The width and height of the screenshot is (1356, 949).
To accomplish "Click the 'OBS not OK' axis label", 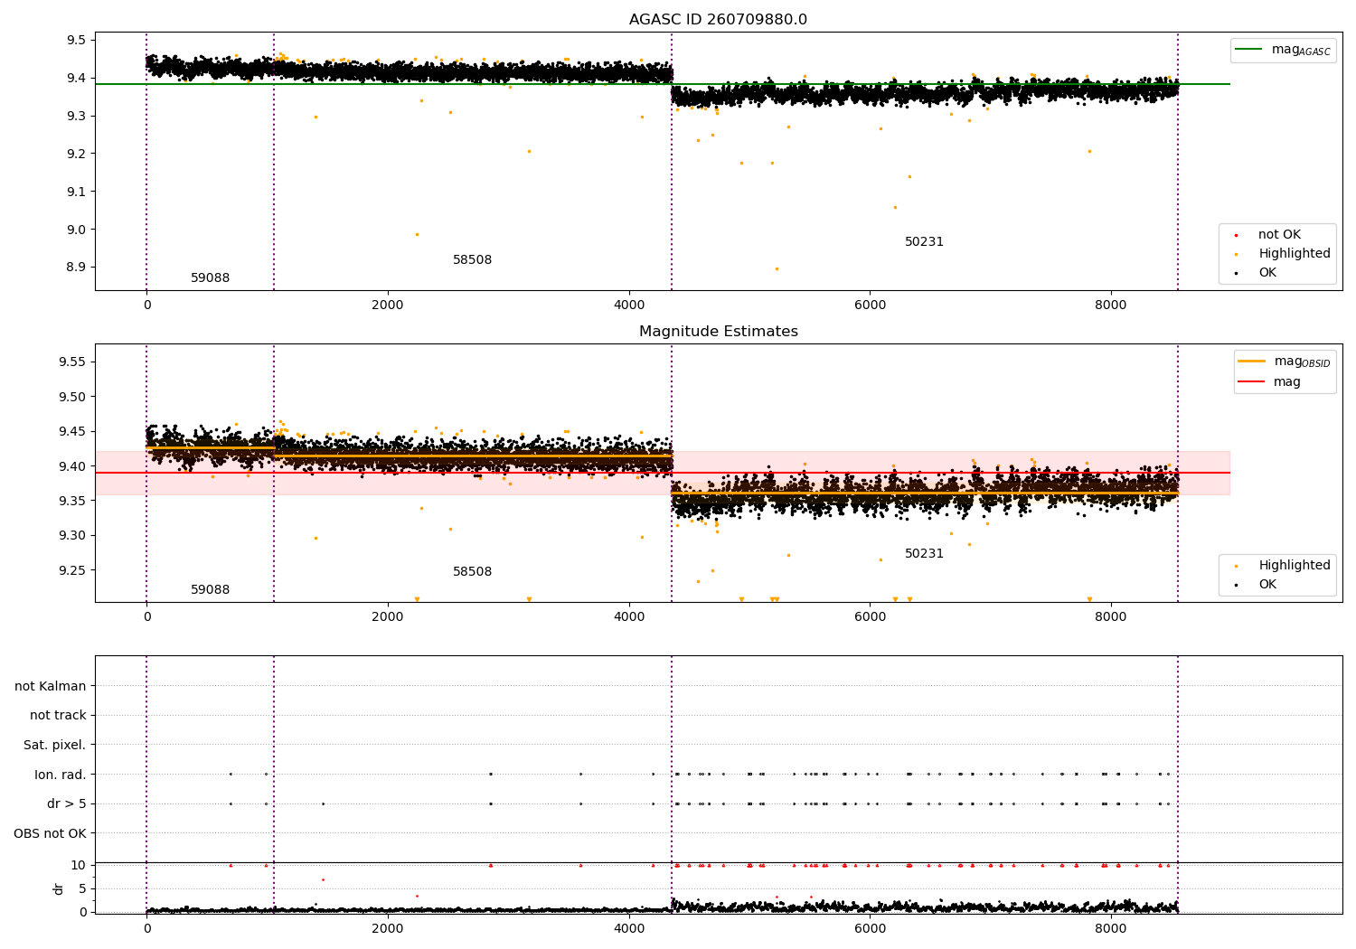I will [50, 833].
